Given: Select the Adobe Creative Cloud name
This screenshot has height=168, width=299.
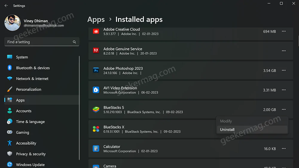Looking at the screenshot, I should [x=122, y=29].
